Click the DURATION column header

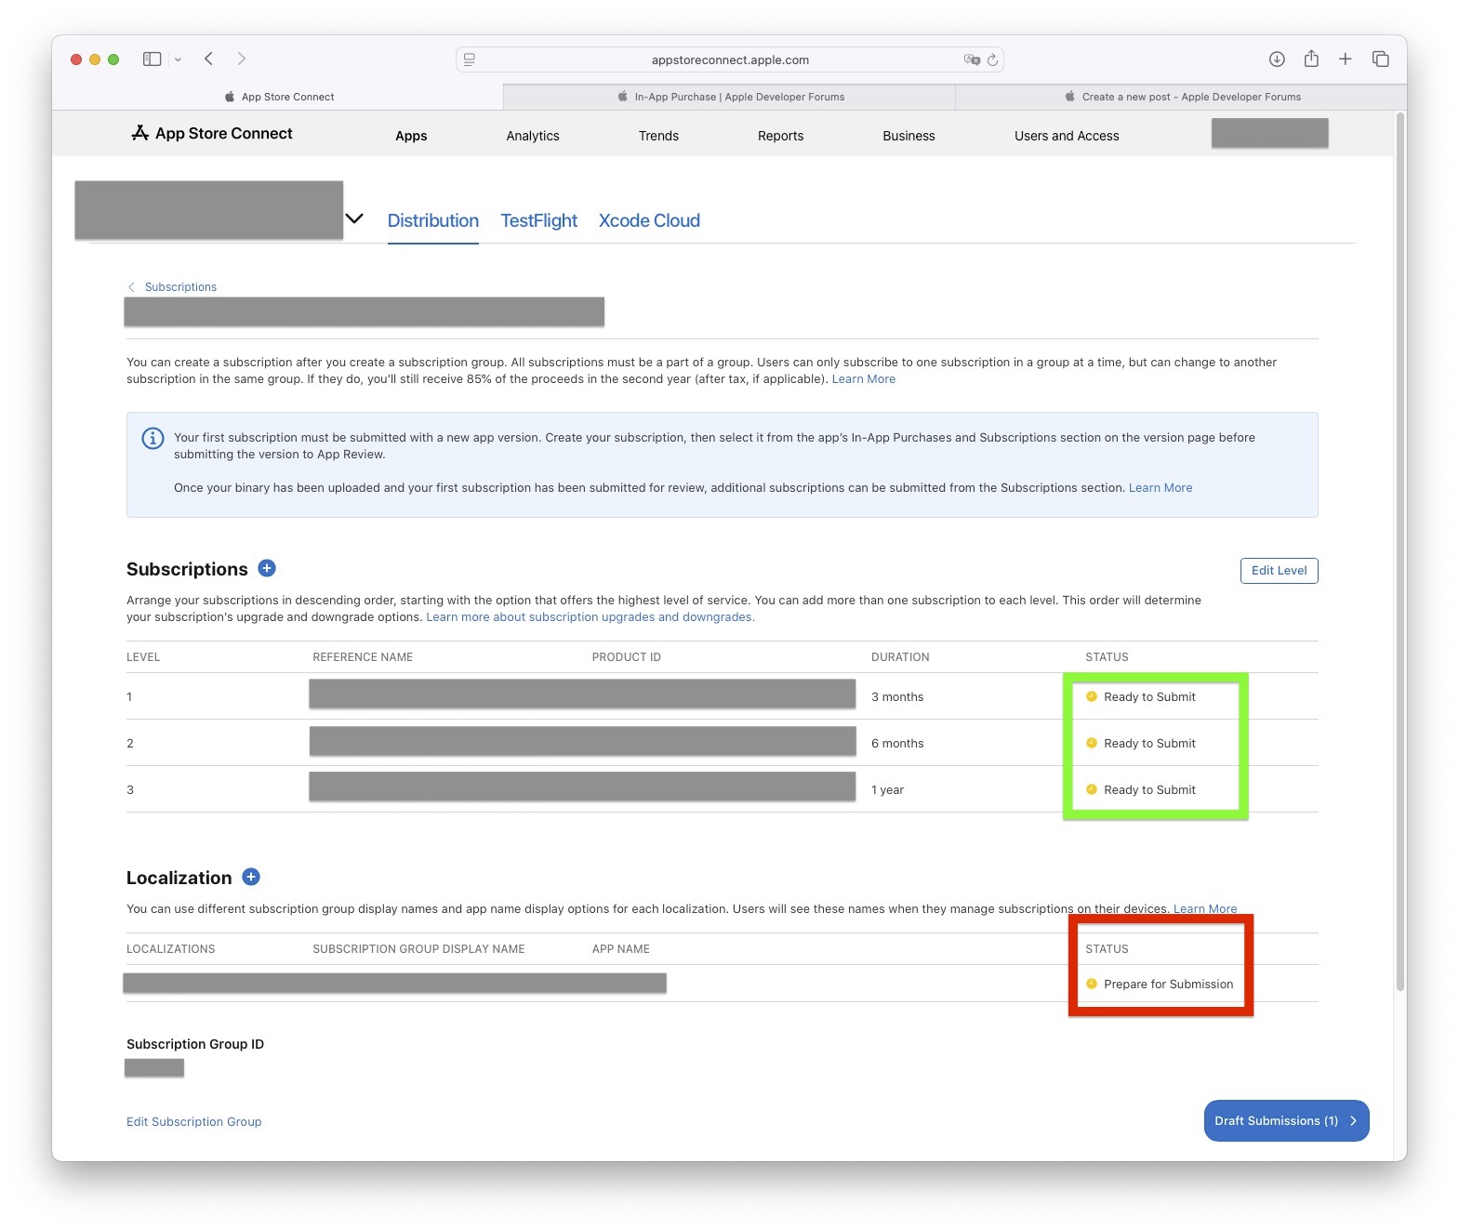tap(900, 657)
